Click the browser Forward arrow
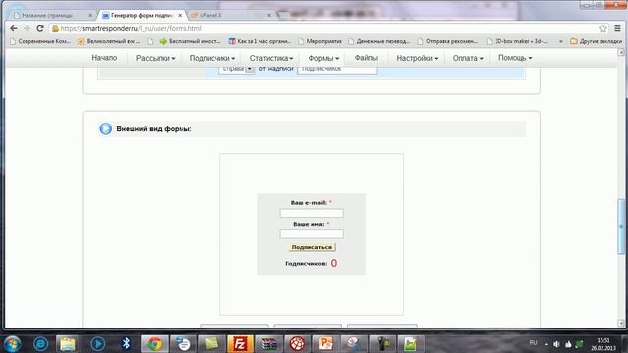This screenshot has height=353, width=628. pyautogui.click(x=26, y=28)
